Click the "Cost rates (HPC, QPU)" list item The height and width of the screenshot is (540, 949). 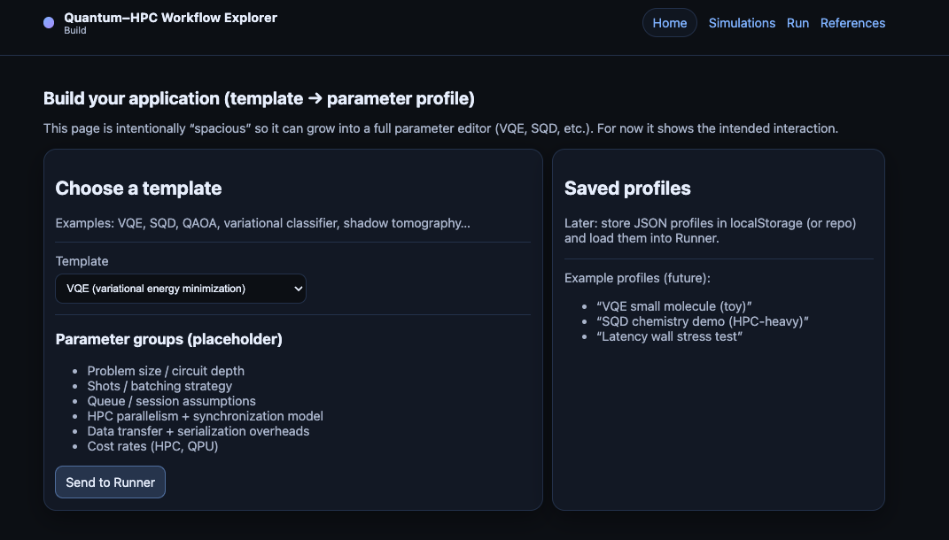point(152,445)
